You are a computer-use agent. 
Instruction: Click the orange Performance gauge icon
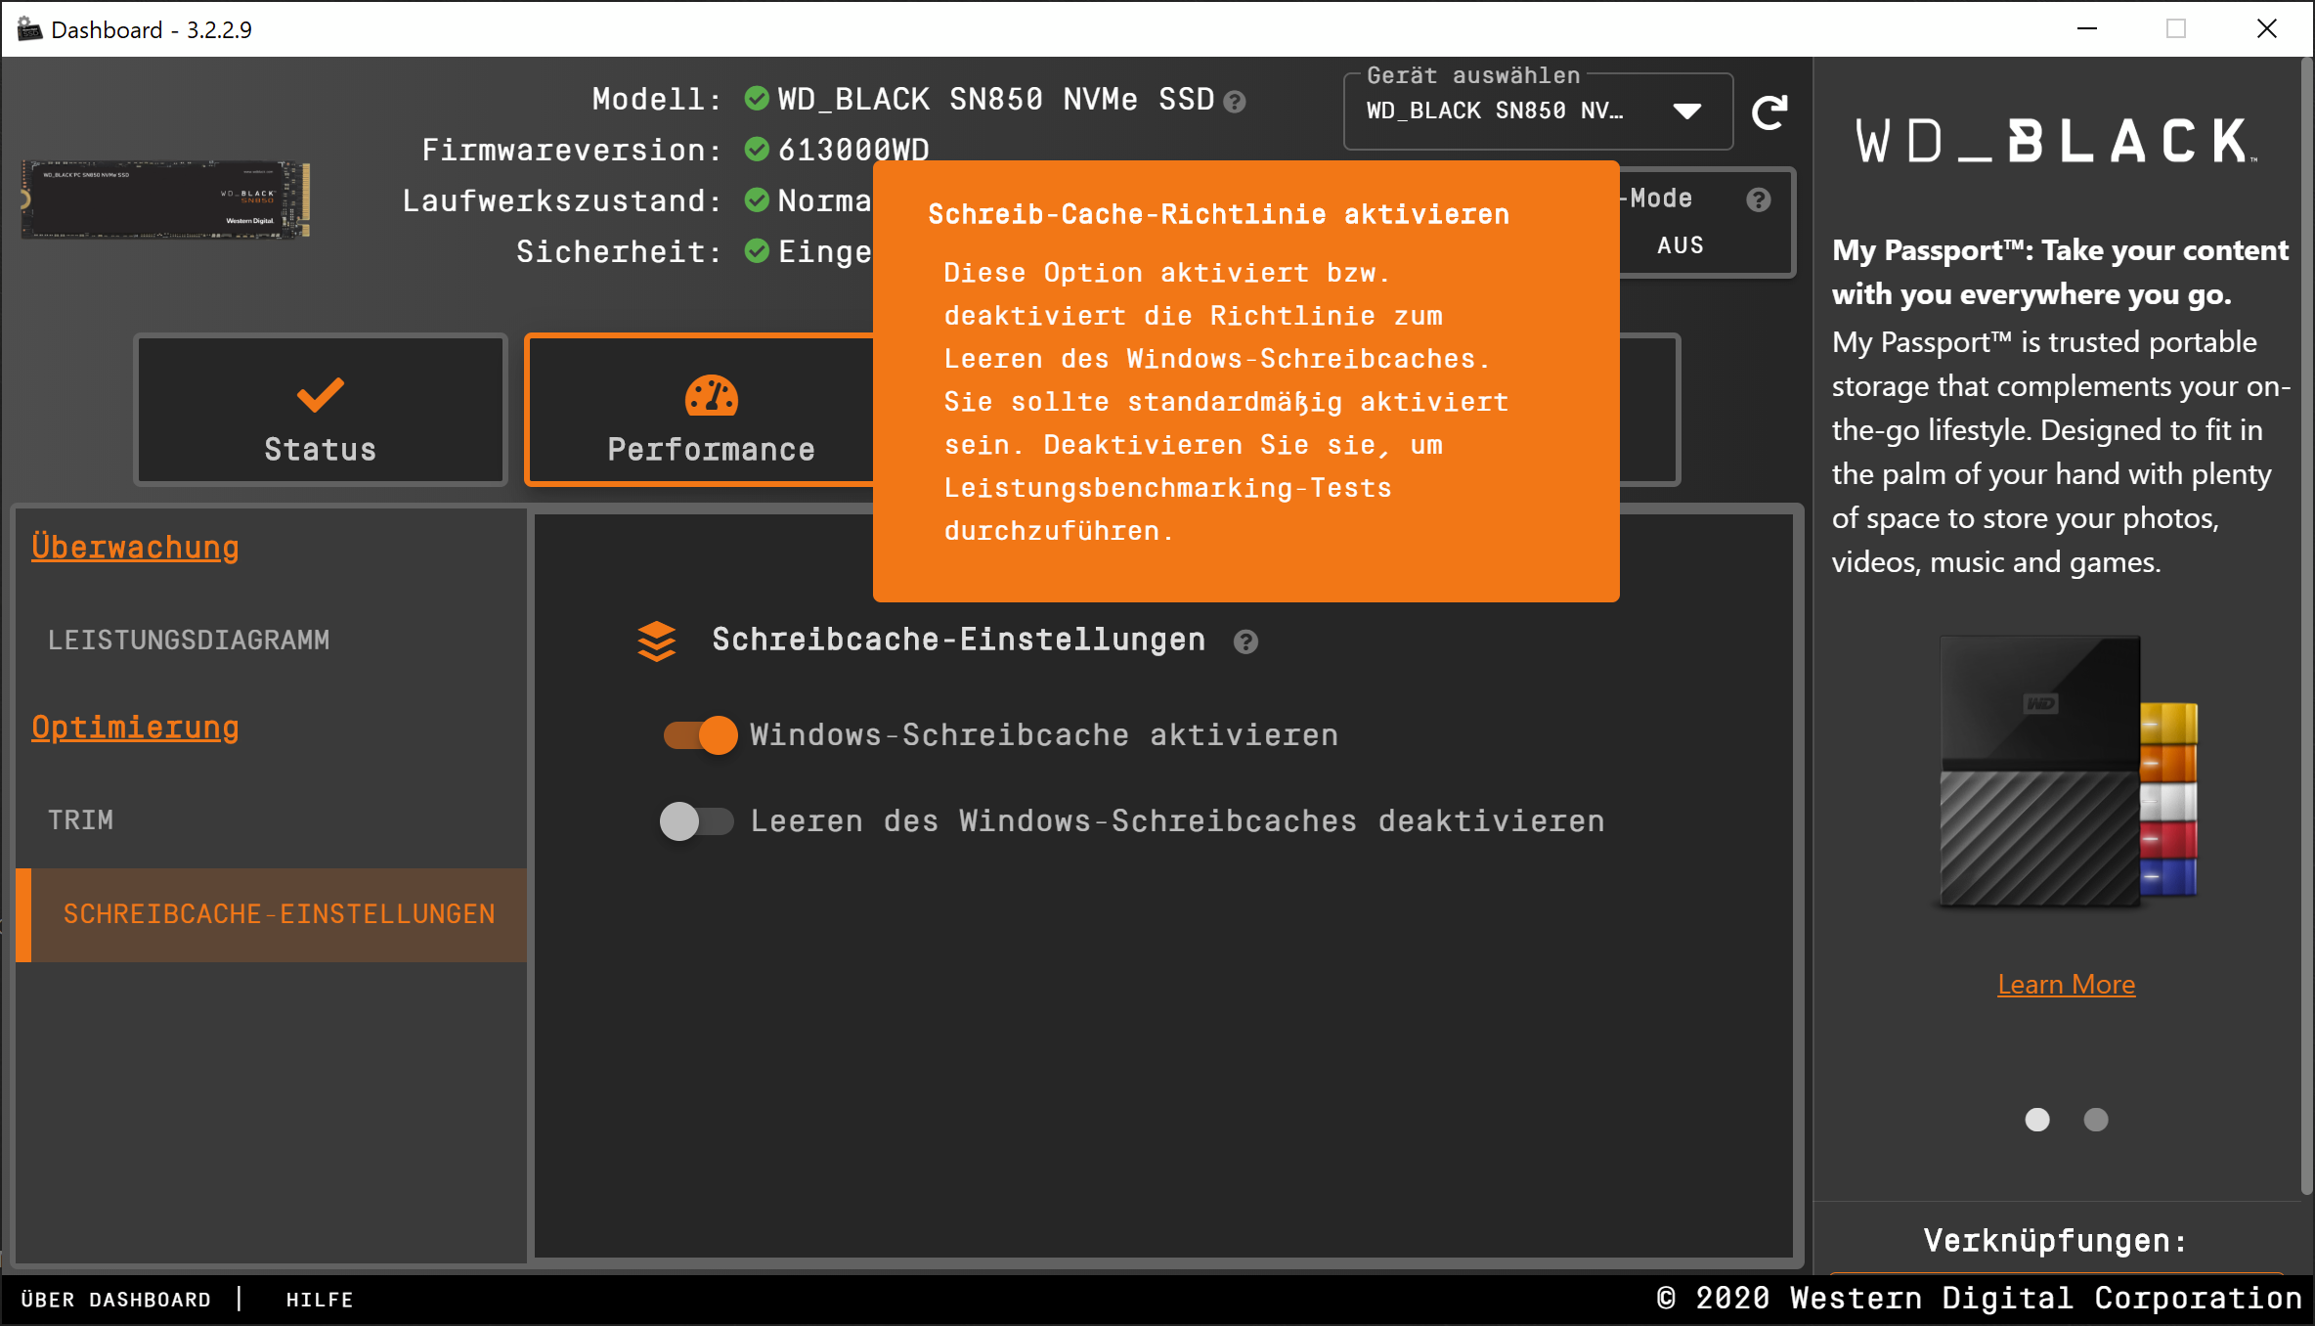(711, 396)
